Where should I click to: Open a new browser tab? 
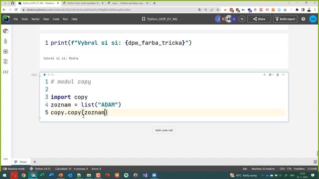[154, 3]
